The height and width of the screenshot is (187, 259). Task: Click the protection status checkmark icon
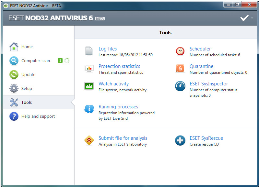coord(244,18)
